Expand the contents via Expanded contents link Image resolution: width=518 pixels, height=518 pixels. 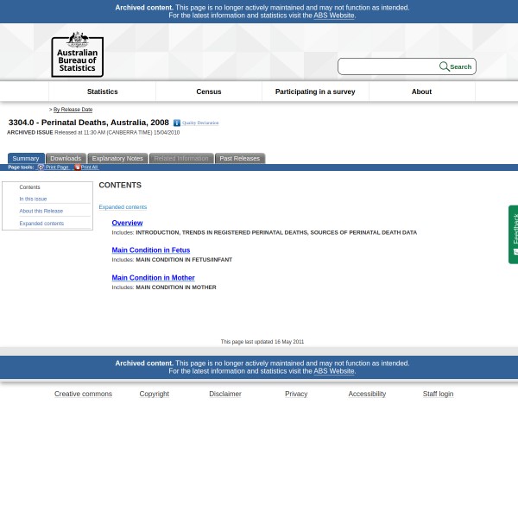(x=123, y=207)
